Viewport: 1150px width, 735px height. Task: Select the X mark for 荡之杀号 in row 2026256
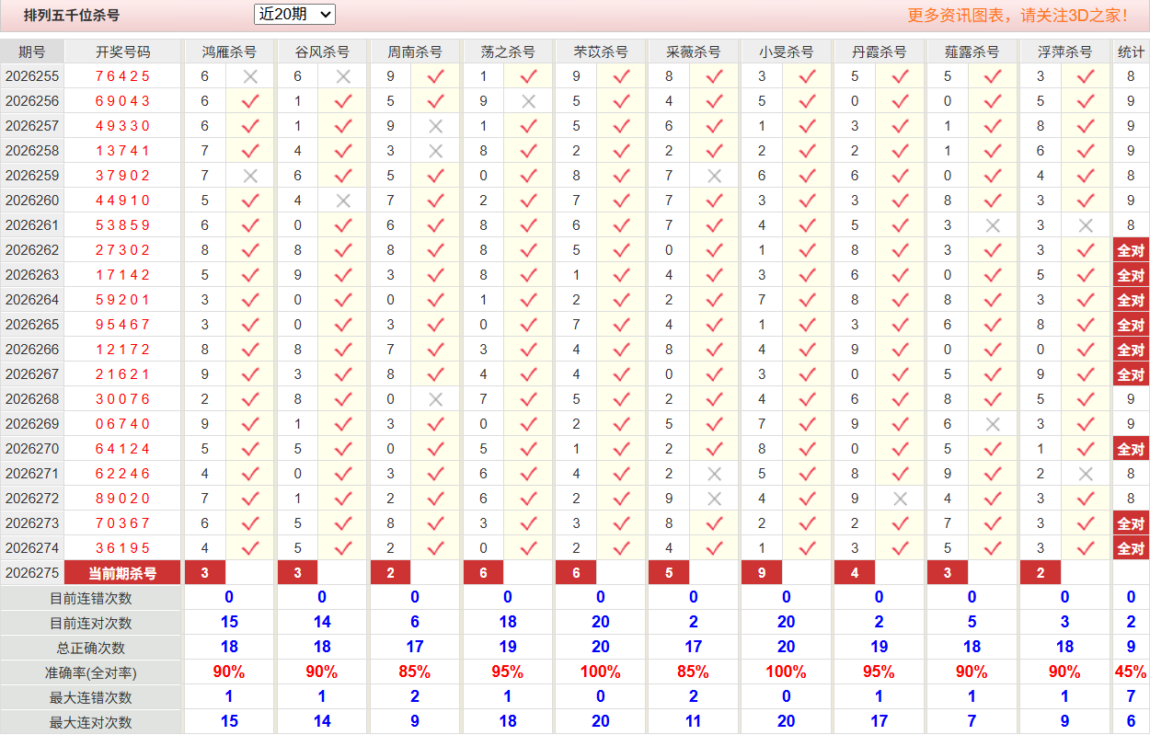[x=528, y=101]
